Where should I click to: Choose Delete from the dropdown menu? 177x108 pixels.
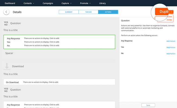coord(169,20)
